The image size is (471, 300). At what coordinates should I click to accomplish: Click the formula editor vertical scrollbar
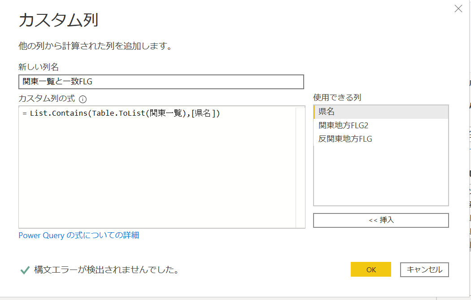click(300, 167)
